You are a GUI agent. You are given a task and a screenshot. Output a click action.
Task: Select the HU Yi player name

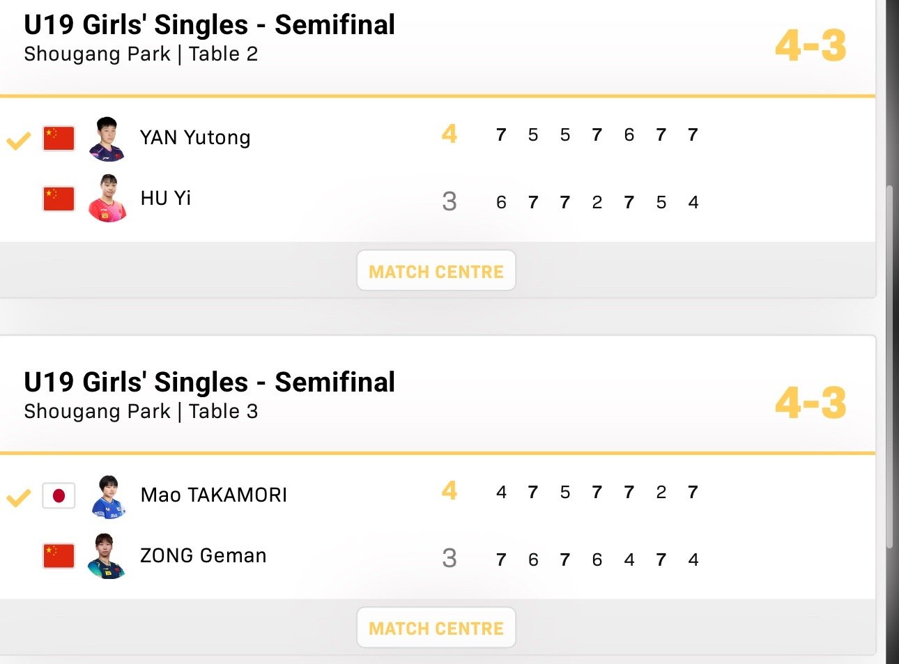pyautogui.click(x=166, y=199)
